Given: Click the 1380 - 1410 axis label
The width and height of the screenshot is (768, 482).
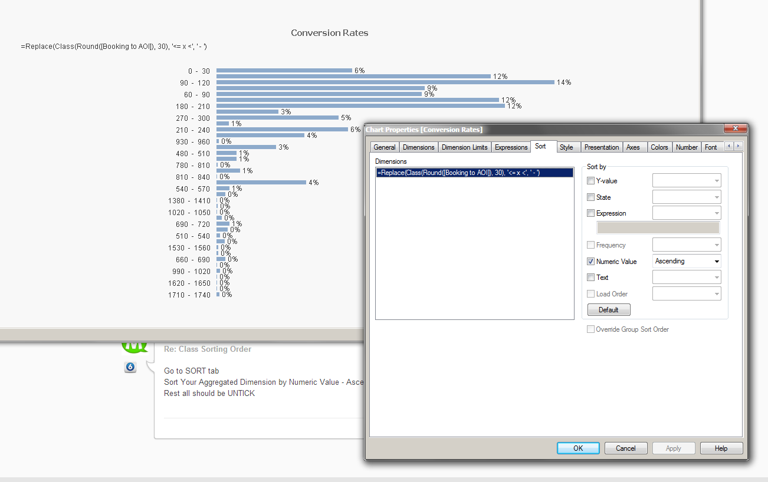Looking at the screenshot, I should pos(189,201).
